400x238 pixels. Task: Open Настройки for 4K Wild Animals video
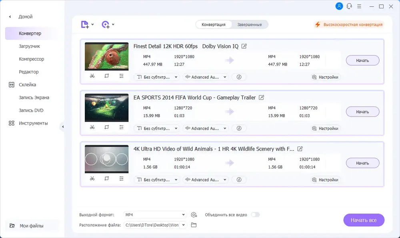tap(325, 180)
